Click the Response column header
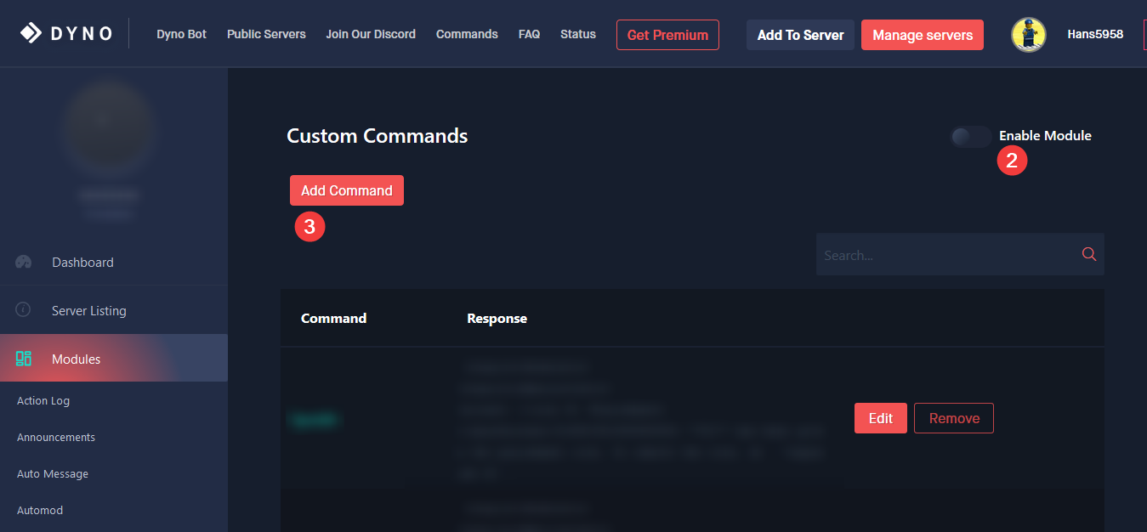 click(497, 318)
